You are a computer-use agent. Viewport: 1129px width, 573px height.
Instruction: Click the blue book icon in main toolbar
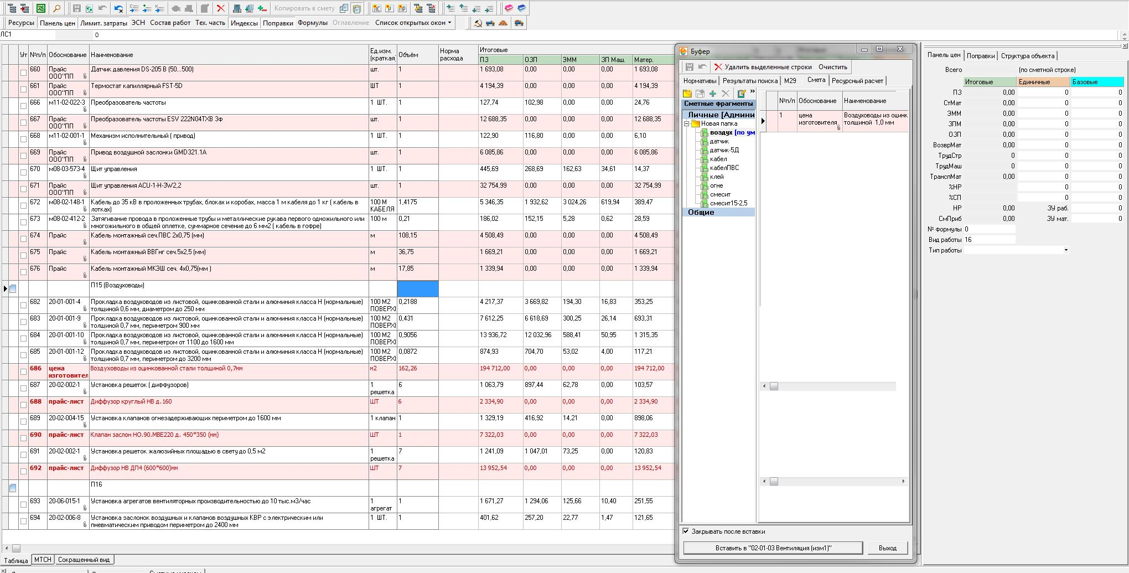pos(522,8)
